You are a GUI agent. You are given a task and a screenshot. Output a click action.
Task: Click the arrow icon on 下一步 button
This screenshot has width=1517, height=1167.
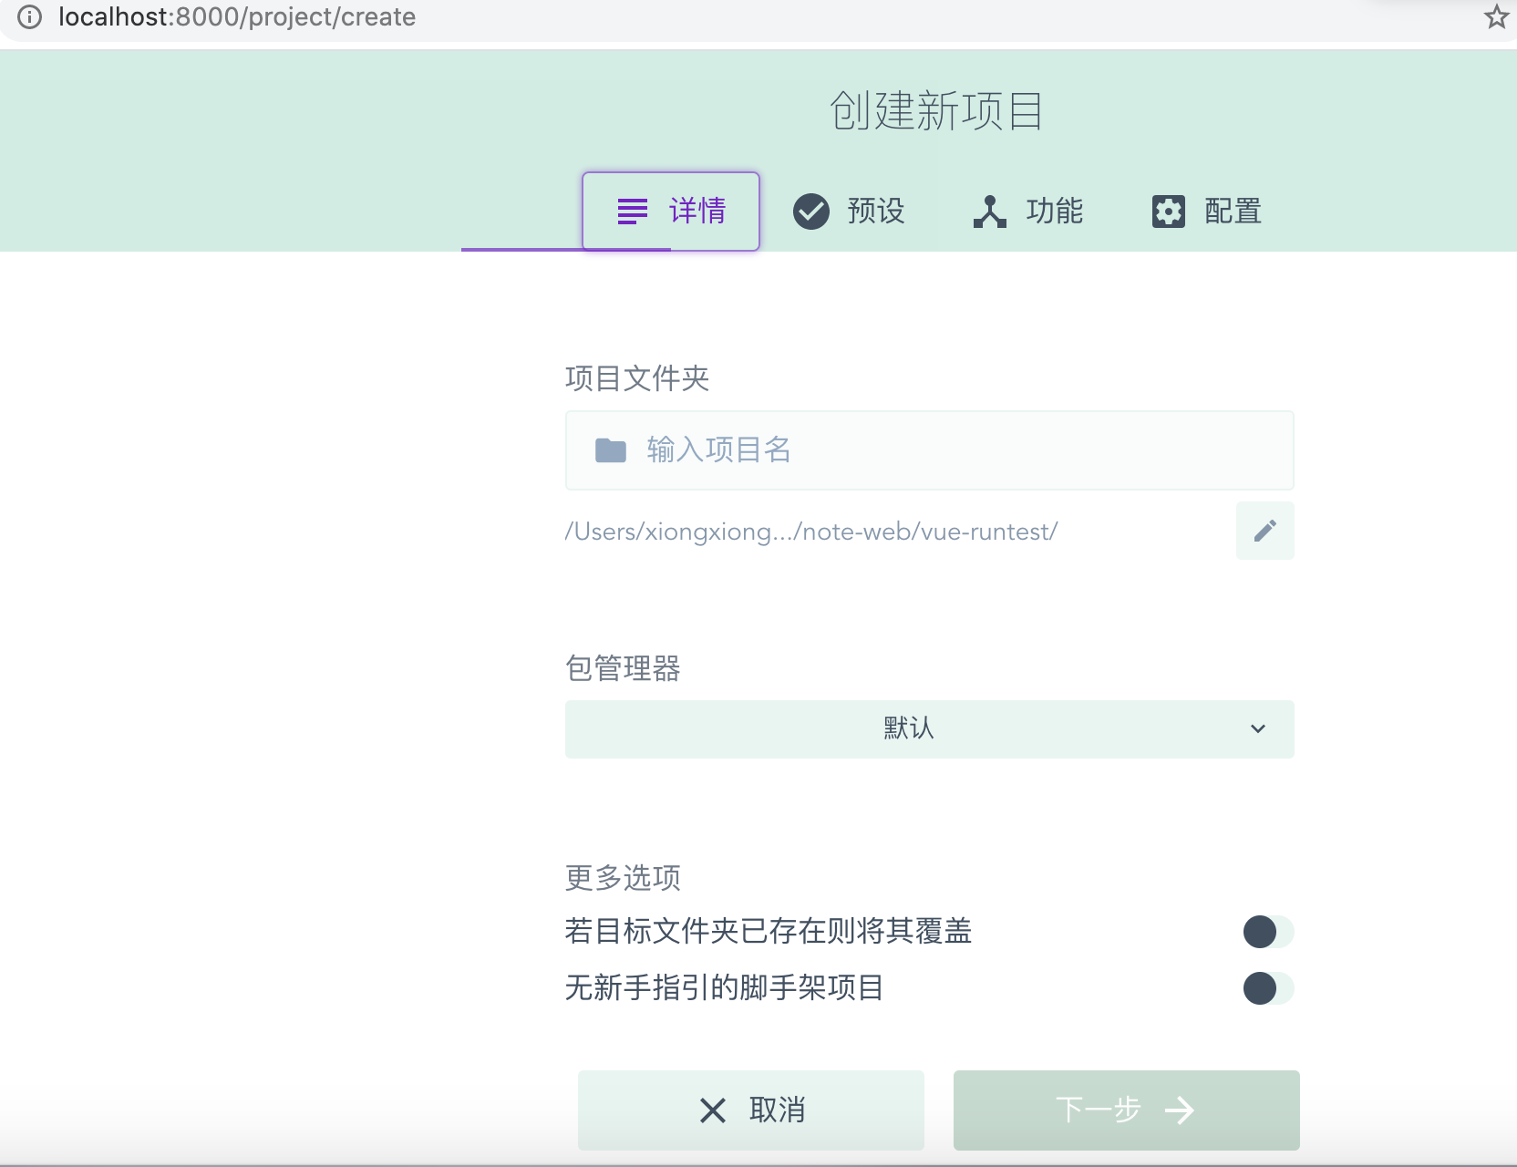1182,1110
